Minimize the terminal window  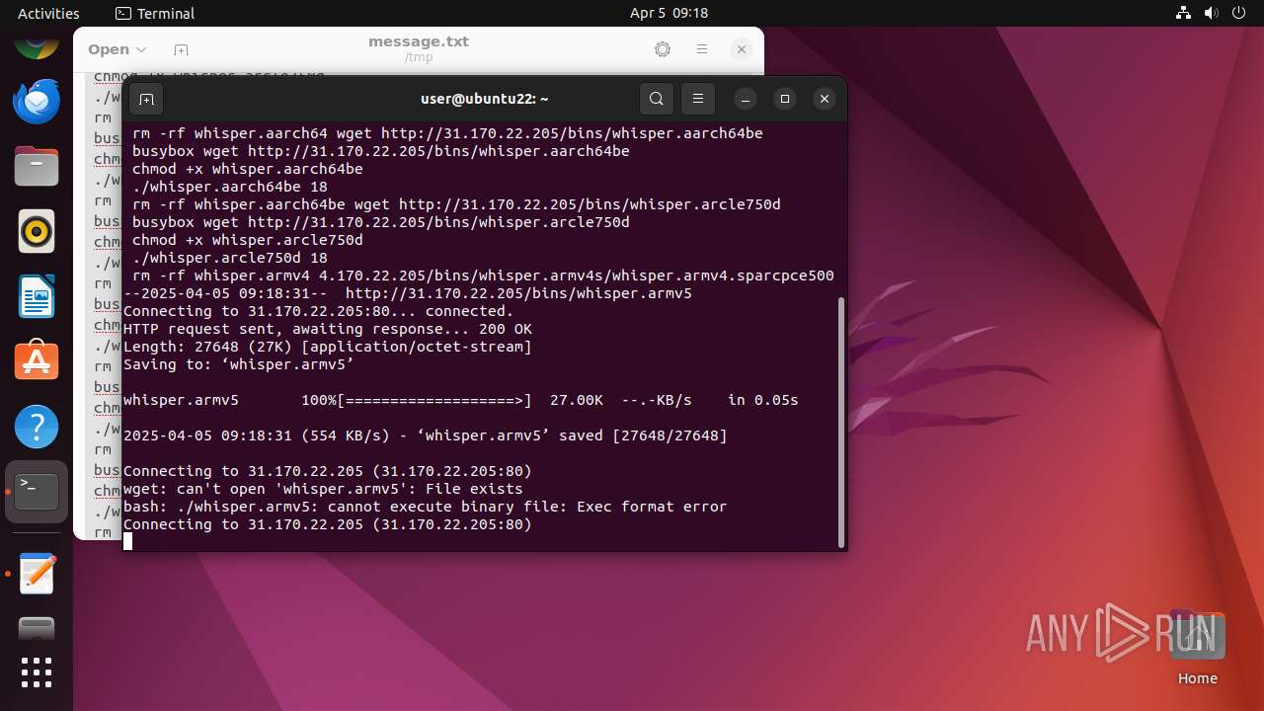coord(746,99)
